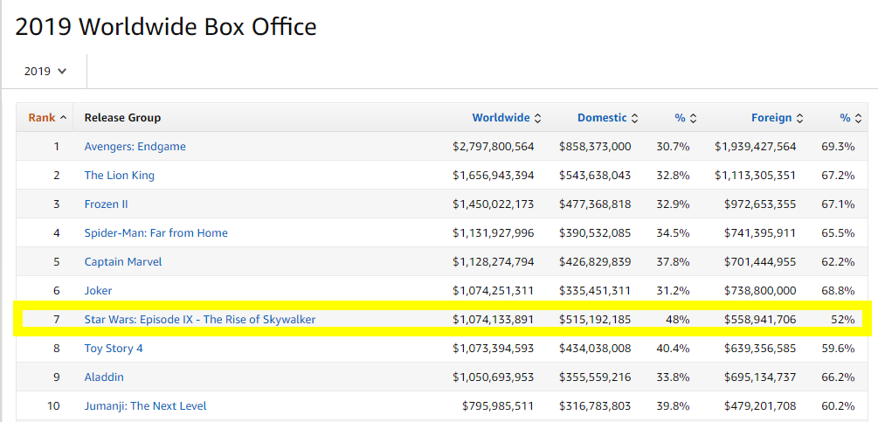Open the Joker link
Screen dimensions: 878x422
98,290
